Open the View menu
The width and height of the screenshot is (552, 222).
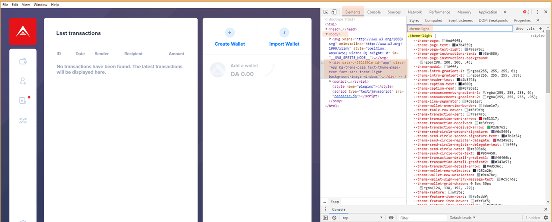(x=26, y=4)
